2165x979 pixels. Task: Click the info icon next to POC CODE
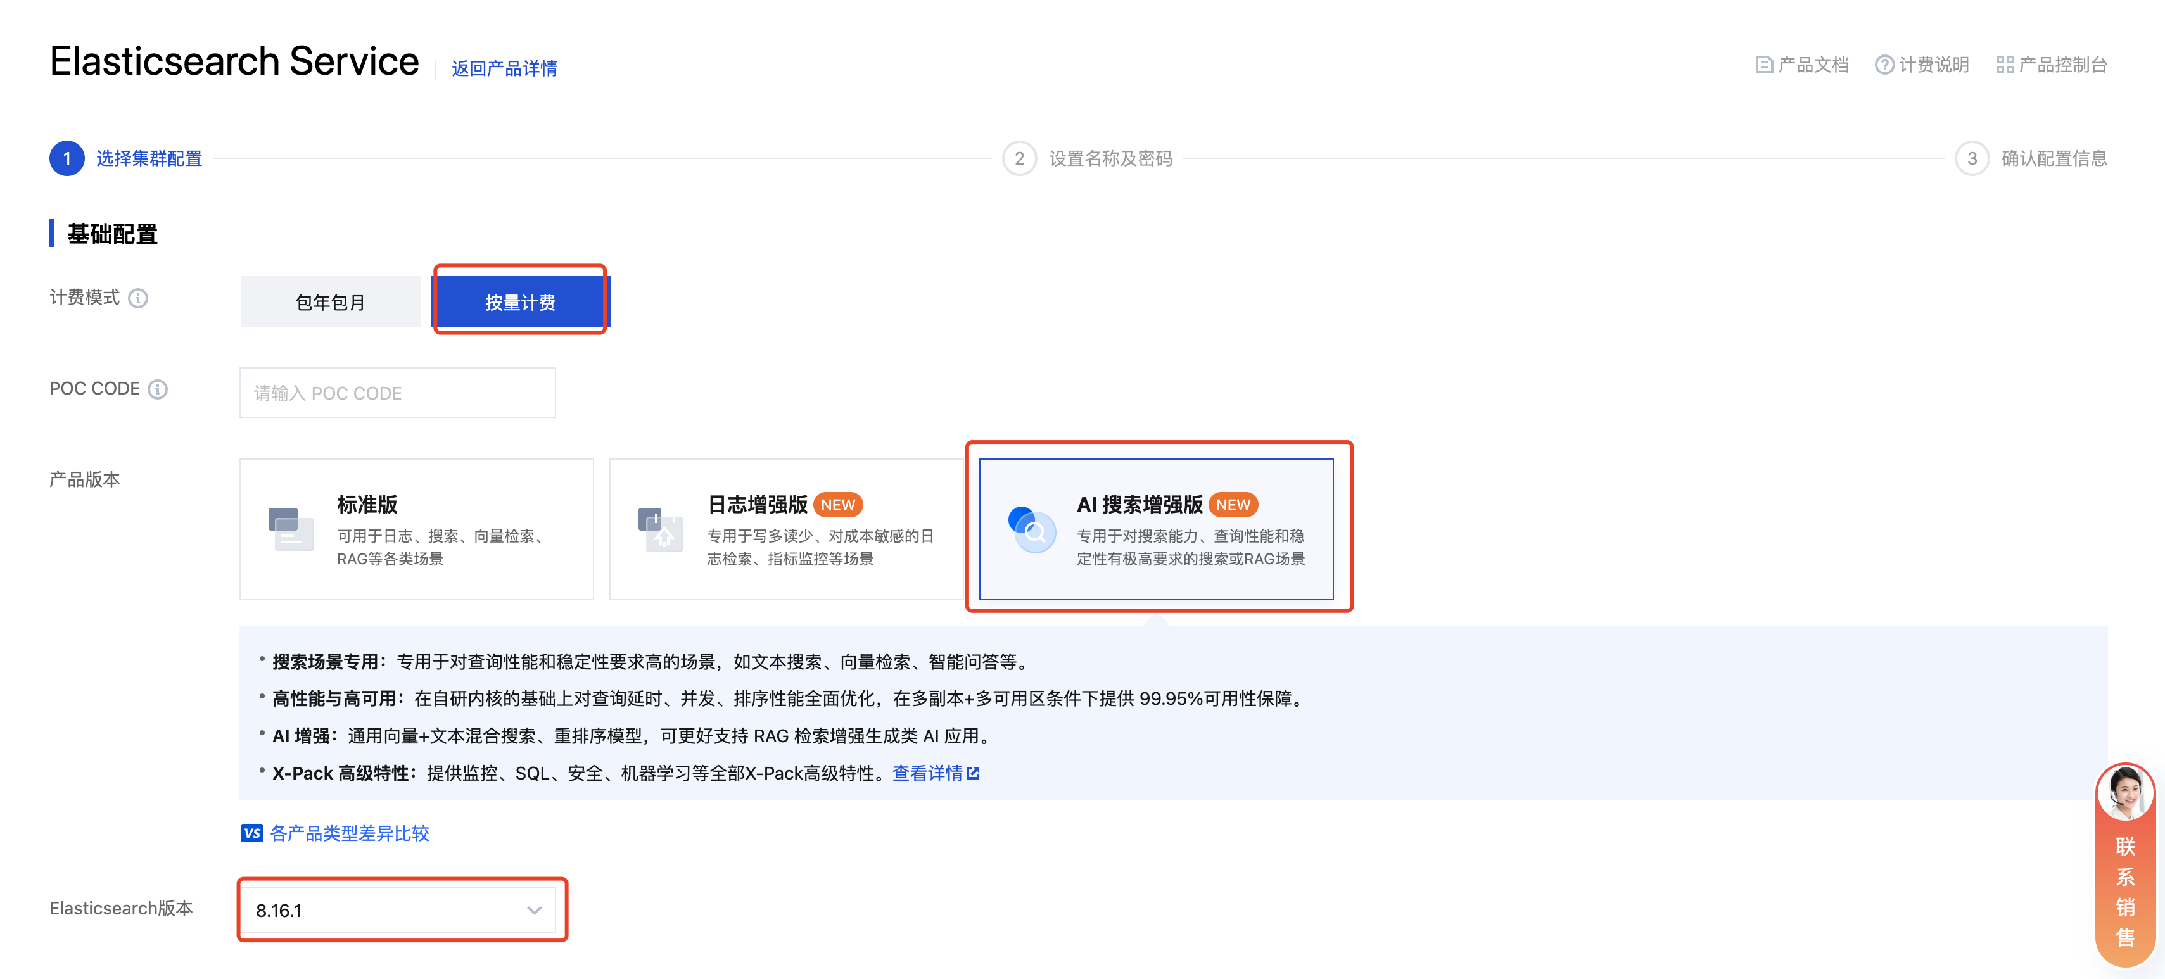tap(158, 389)
